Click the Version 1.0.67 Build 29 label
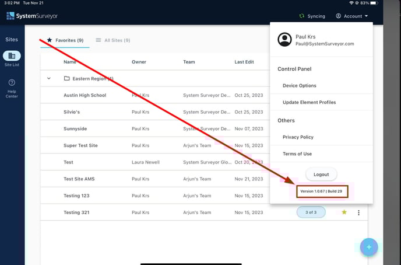The height and width of the screenshot is (265, 401). (x=321, y=191)
